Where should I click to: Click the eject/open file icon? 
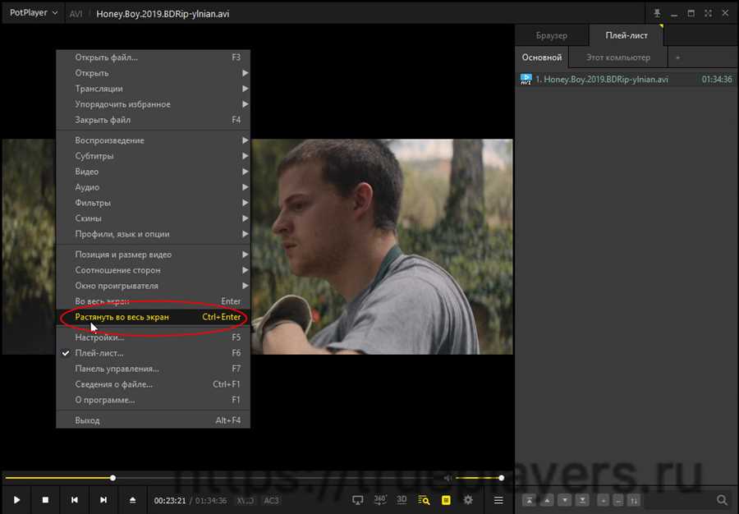coord(132,500)
